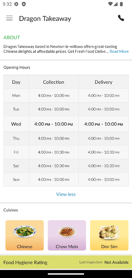The width and height of the screenshot is (132, 278).
Task: Tap the phone call icon
Action: pos(121,18)
